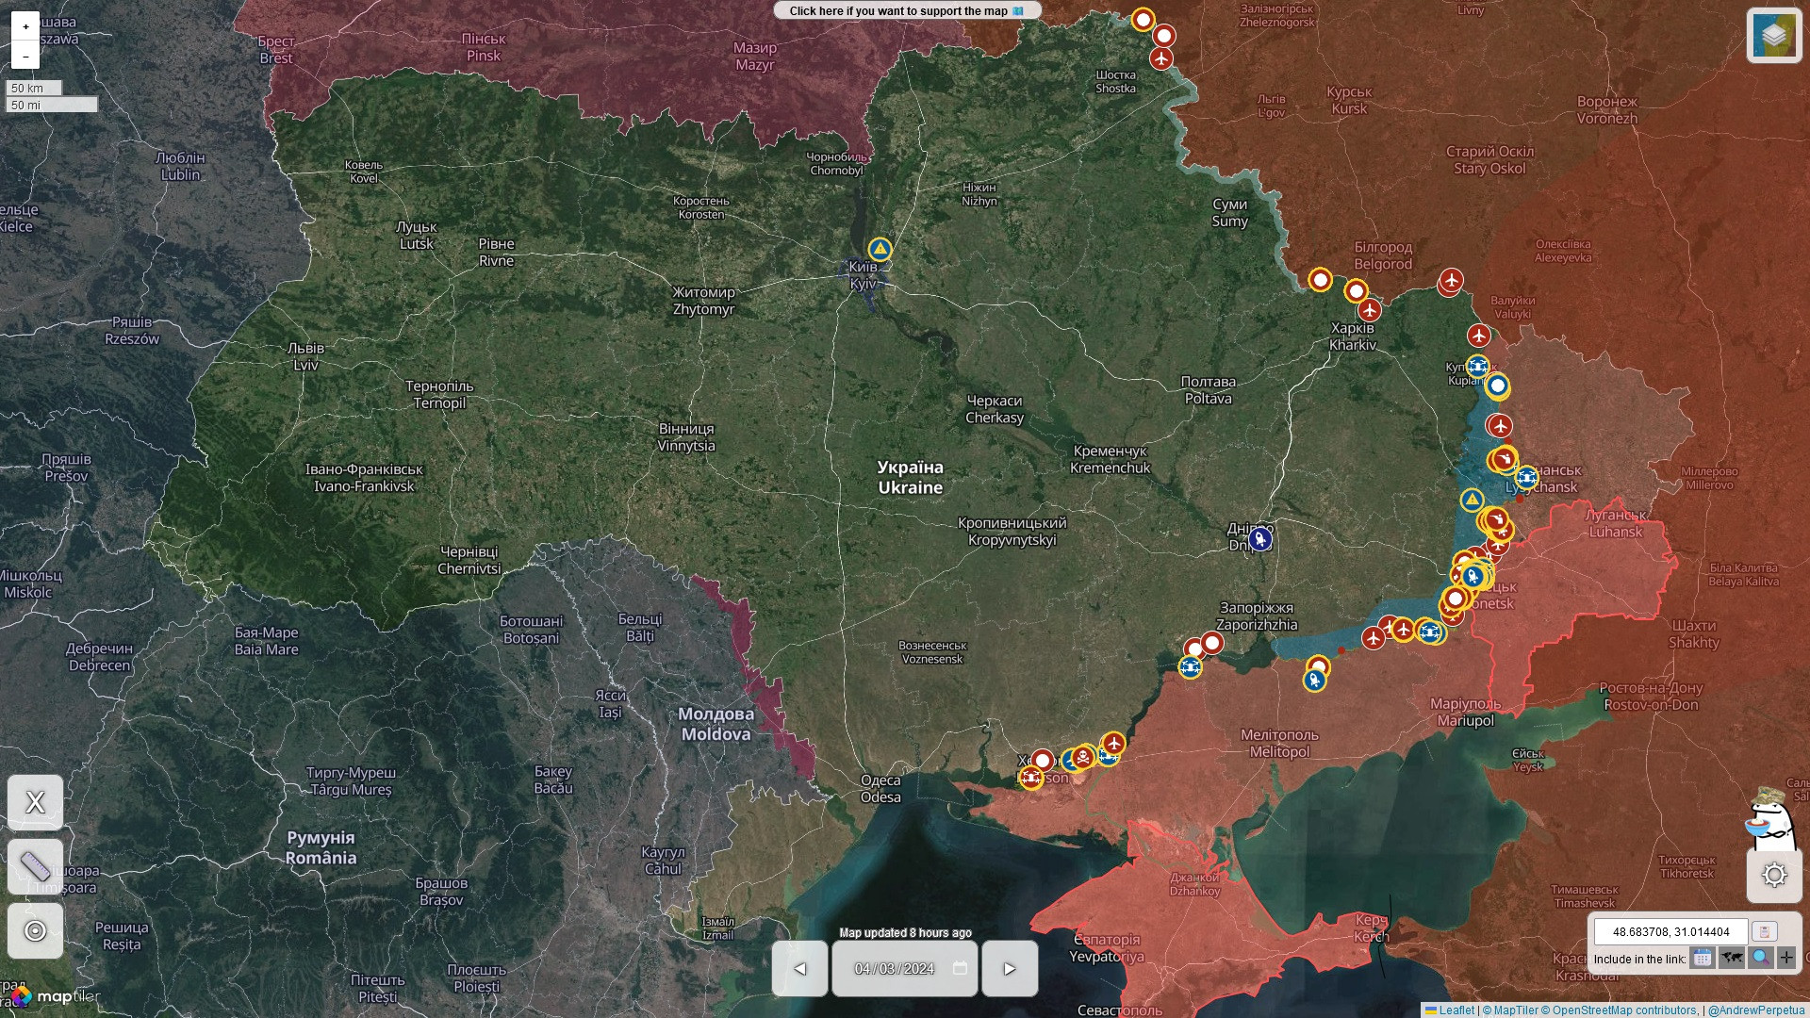1810x1018 pixels.
Task: Go to previous day with left arrow
Action: click(799, 968)
